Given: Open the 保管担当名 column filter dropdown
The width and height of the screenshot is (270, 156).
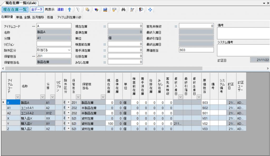Looking at the screenshot, I should [x=103, y=97].
